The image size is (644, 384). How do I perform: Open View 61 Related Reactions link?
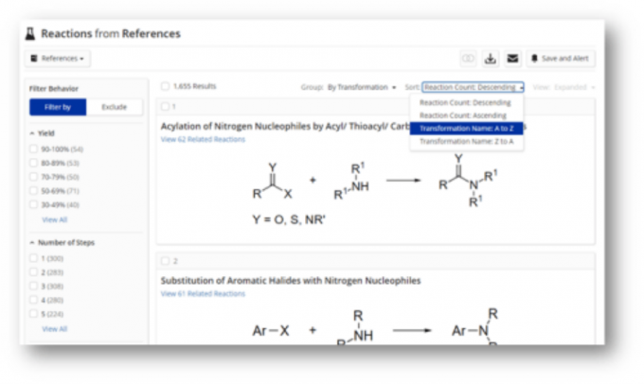[x=203, y=293]
